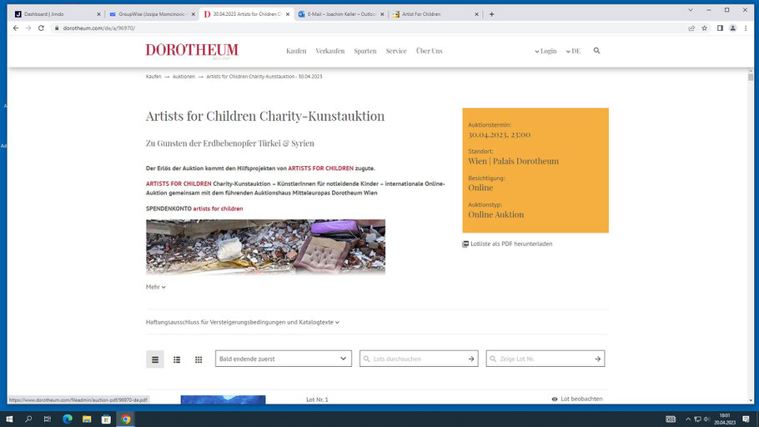Click the taskbar volume icon

tap(706, 419)
